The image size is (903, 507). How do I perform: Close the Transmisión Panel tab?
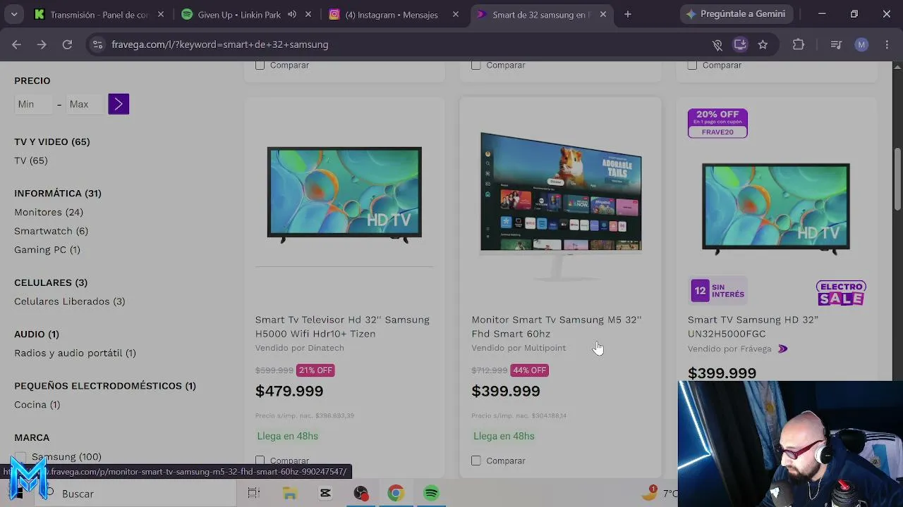coord(161,14)
